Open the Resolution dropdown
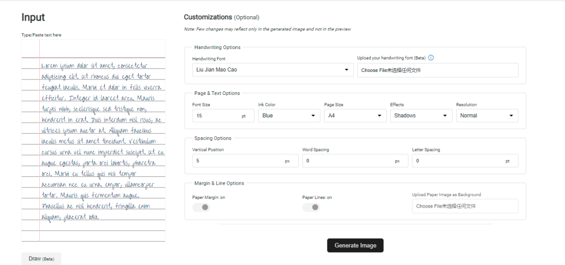 487,116
